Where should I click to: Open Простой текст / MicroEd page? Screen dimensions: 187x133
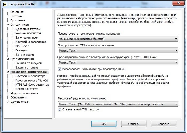[32, 80]
